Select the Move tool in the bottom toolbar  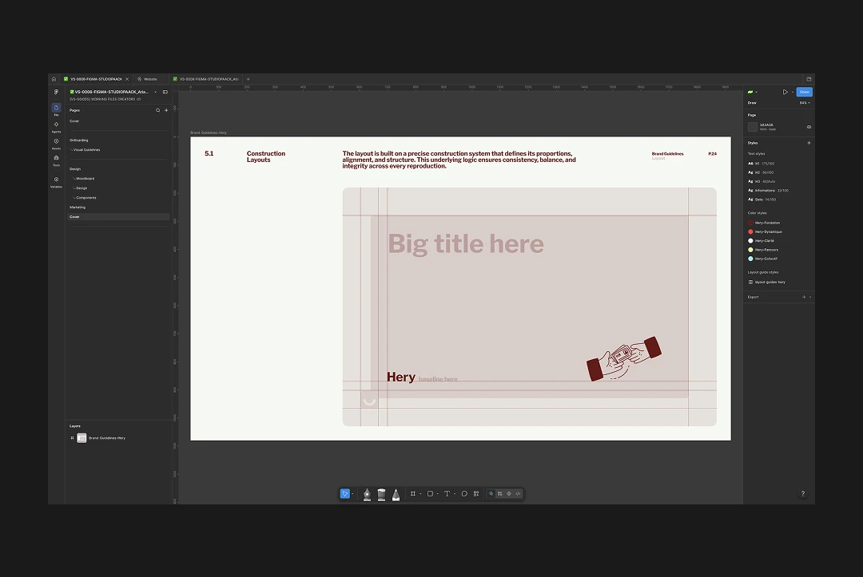pos(344,493)
